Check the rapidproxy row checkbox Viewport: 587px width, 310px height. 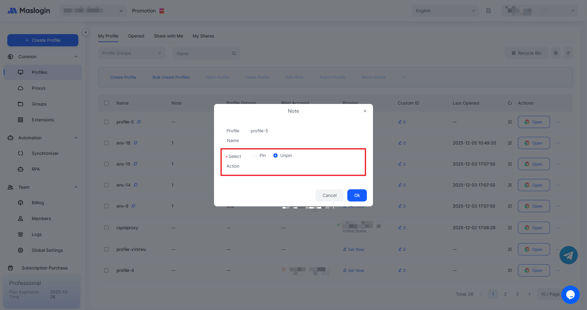tap(106, 228)
